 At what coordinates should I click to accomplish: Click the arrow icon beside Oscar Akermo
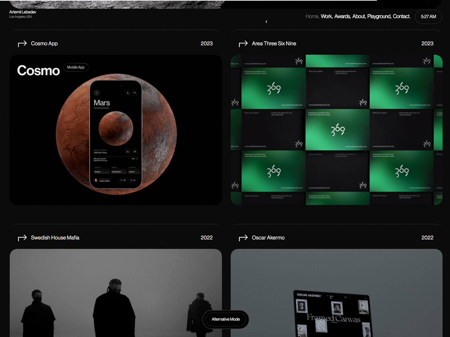coord(243,238)
